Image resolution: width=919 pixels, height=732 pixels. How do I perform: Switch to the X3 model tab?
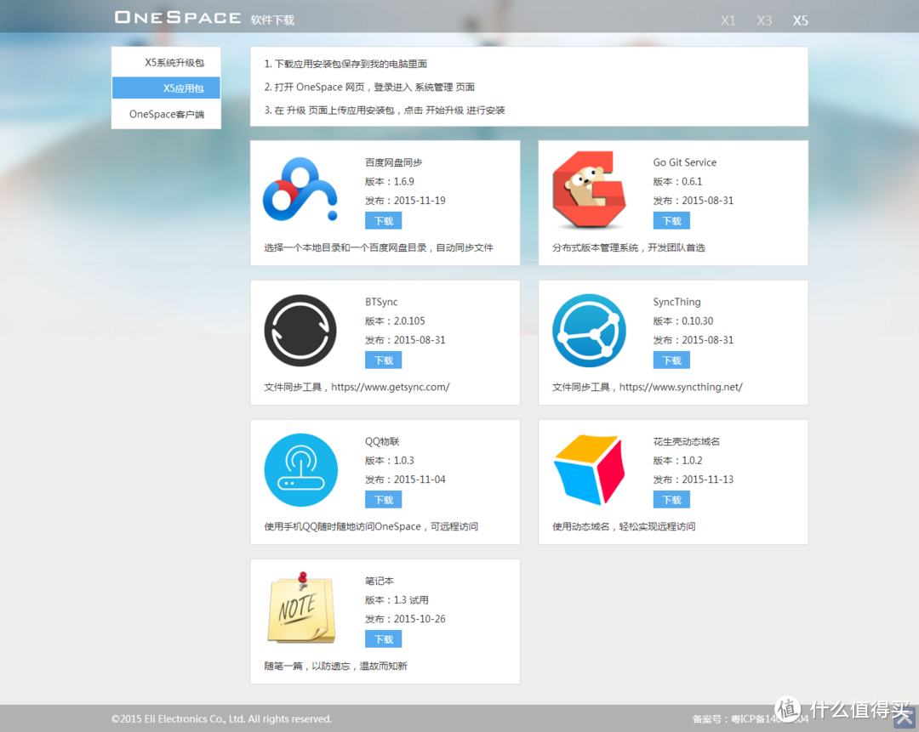tap(763, 20)
